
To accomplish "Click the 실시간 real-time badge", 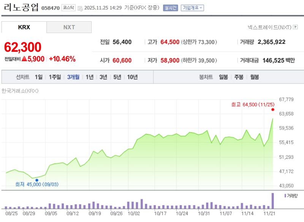I will (x=170, y=8).
